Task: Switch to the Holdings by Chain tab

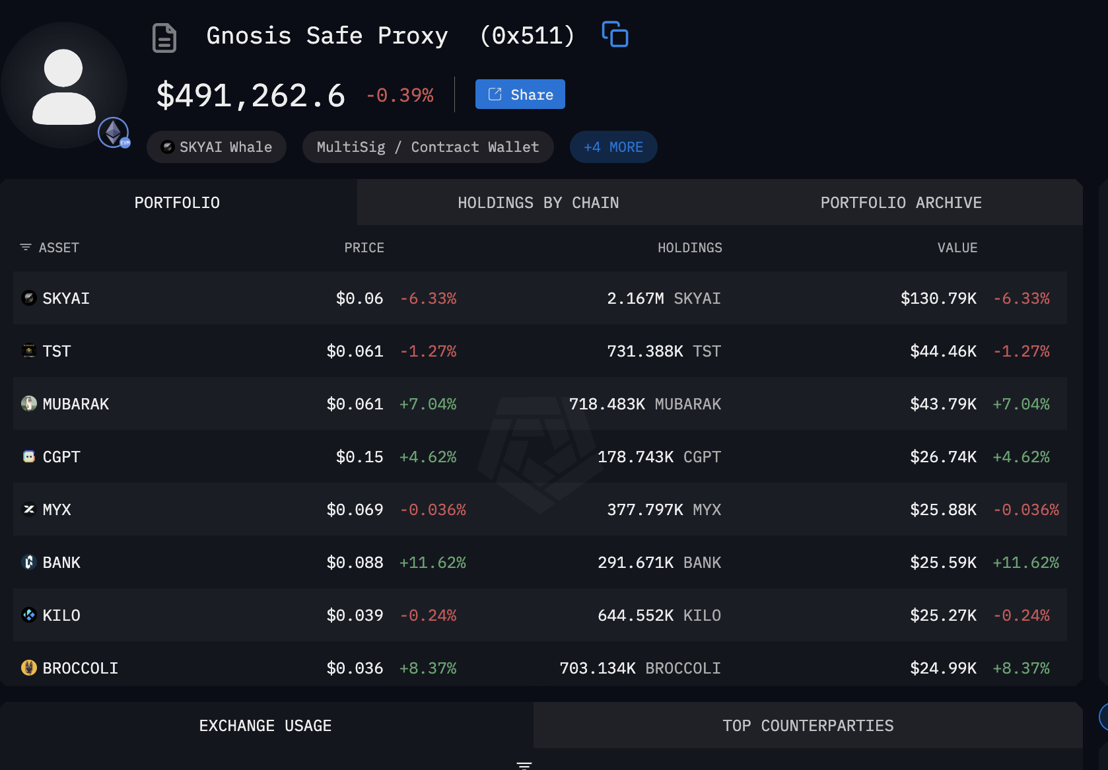Action: [538, 202]
